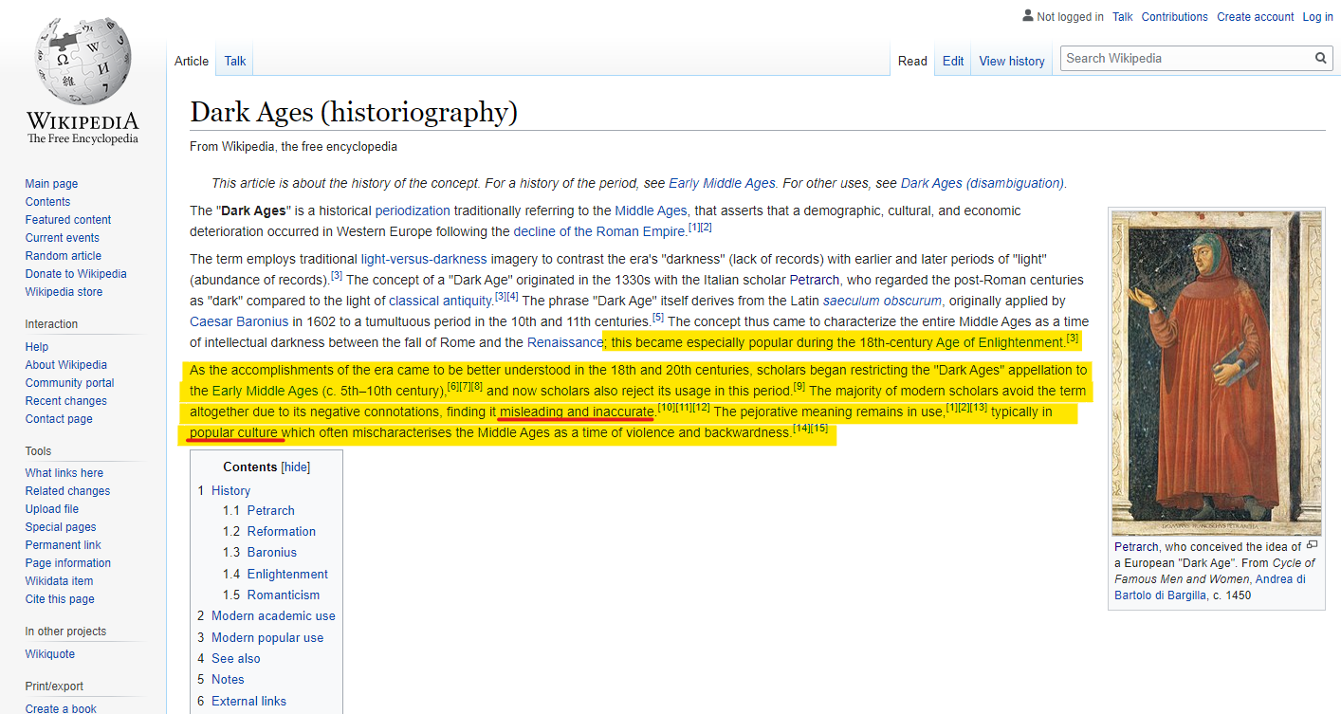This screenshot has width=1341, height=714.
Task: Open the popular culture link
Action: [233, 432]
